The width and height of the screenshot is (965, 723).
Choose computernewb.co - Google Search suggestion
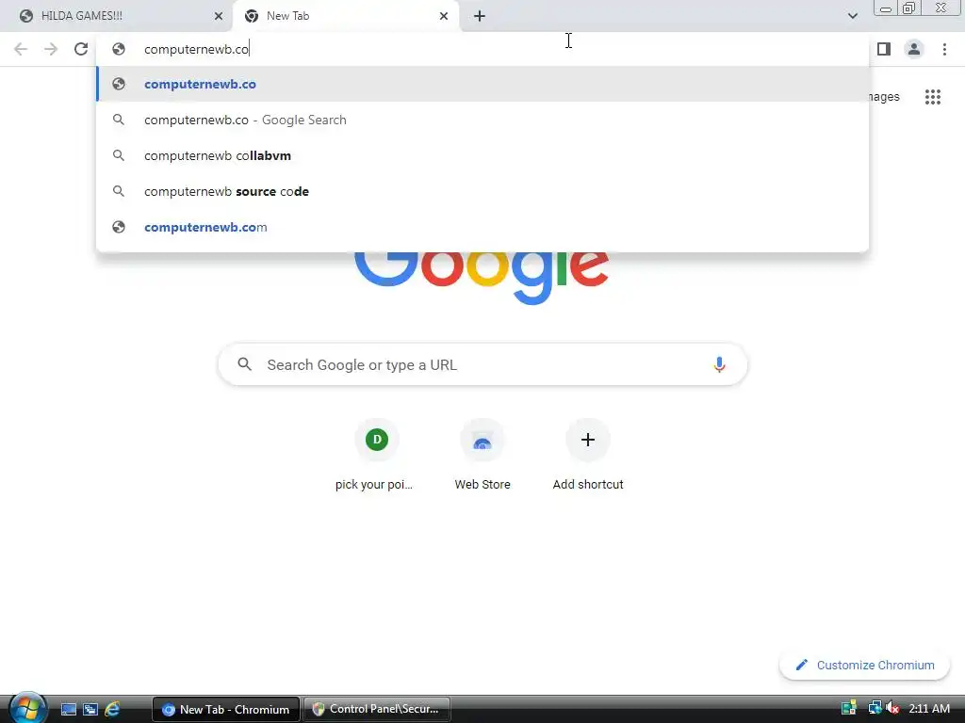[482, 120]
